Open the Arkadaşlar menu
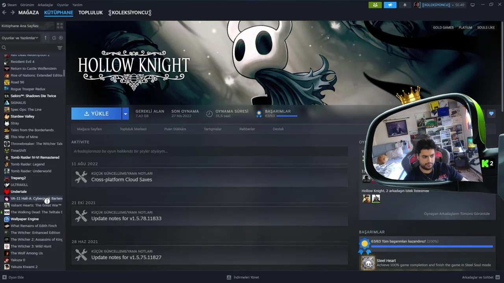 tap(46, 5)
